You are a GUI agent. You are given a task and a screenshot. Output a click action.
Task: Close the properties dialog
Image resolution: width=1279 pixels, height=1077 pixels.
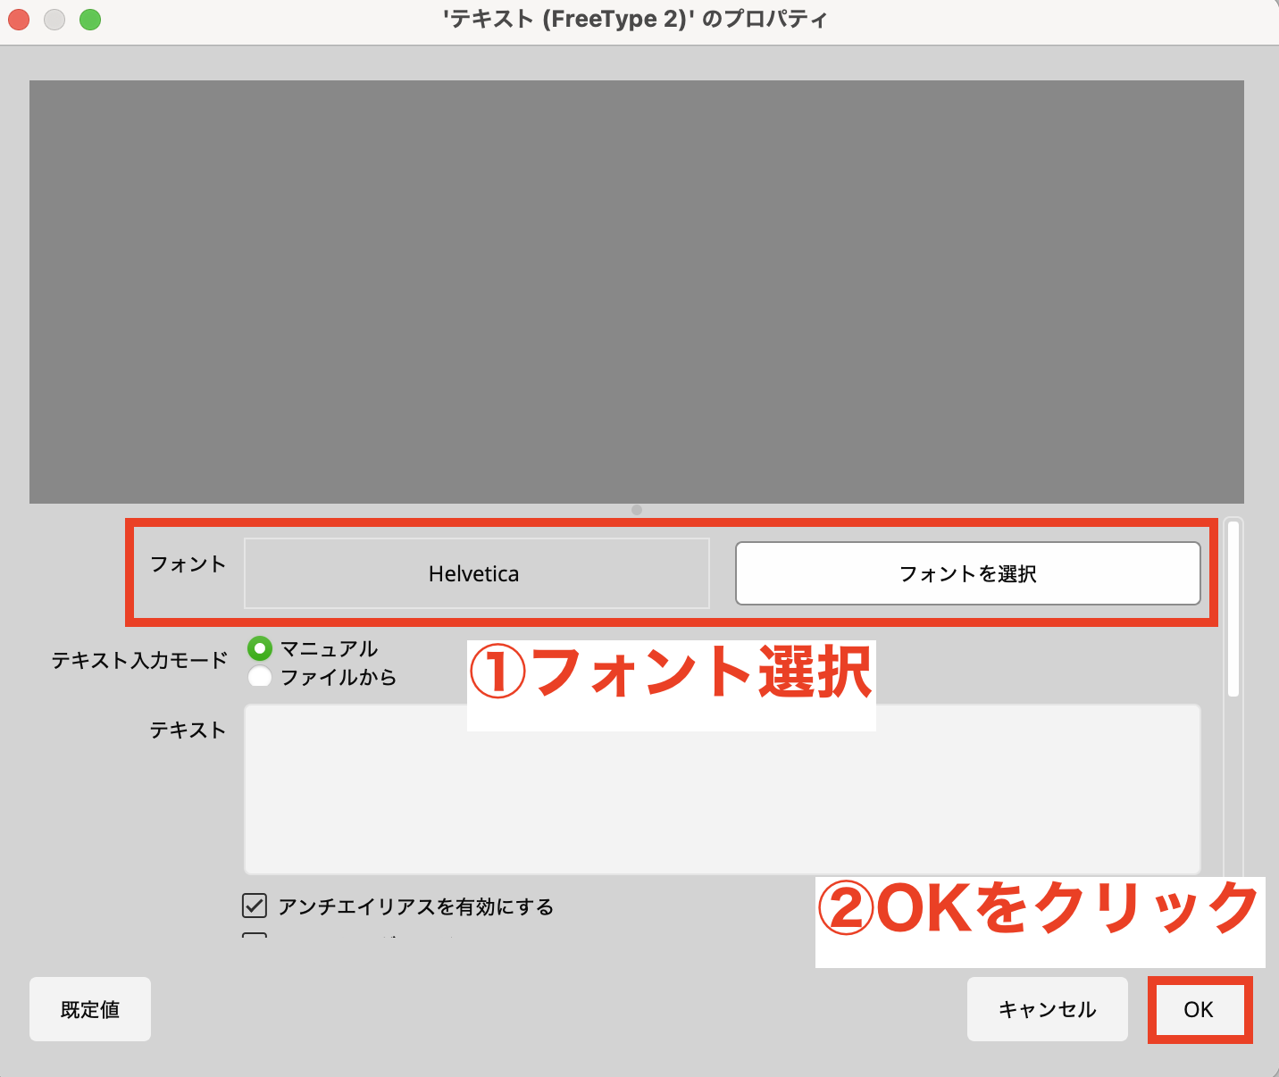(18, 19)
